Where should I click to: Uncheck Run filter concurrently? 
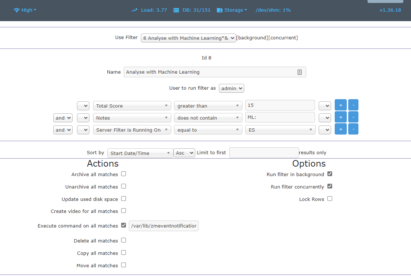point(330,186)
